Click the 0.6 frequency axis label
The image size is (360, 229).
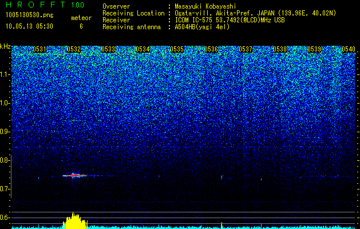(5, 218)
